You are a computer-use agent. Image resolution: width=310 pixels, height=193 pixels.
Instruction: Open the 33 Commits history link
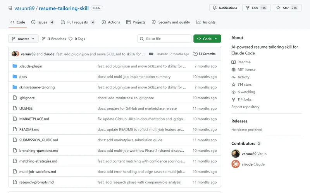tap(205, 54)
